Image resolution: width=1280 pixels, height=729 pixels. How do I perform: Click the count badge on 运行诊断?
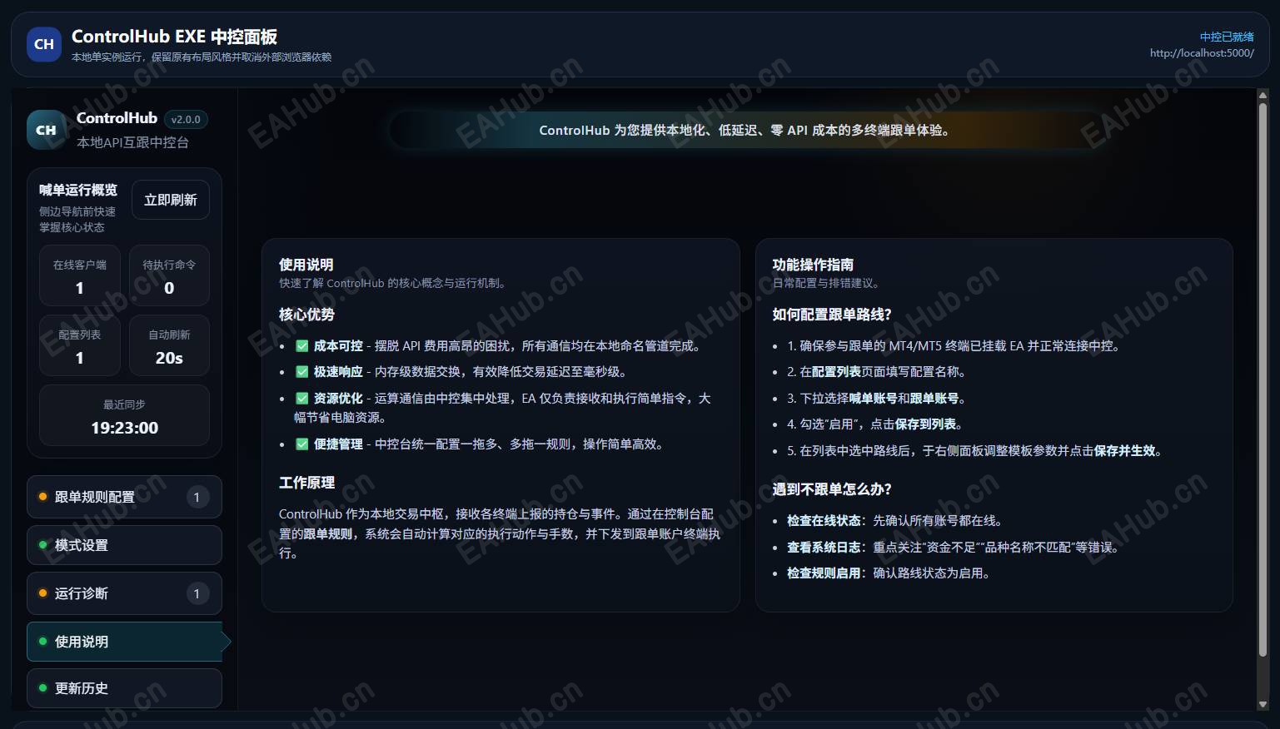(x=197, y=593)
